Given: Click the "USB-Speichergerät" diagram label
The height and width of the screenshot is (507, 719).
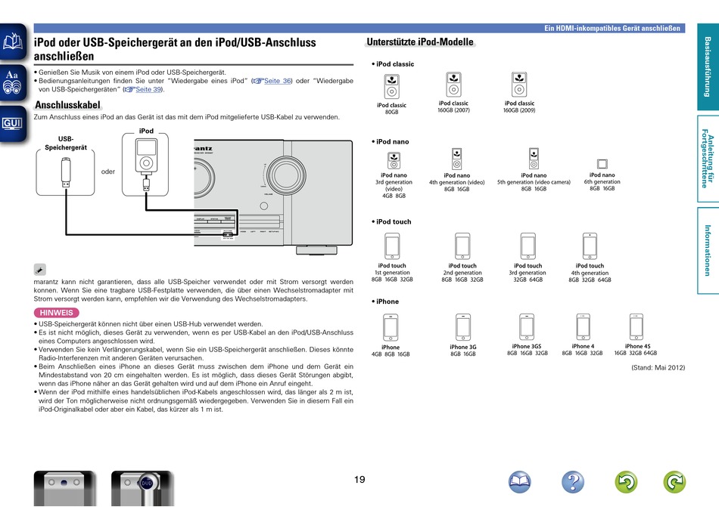Looking at the screenshot, I should 66,144.
